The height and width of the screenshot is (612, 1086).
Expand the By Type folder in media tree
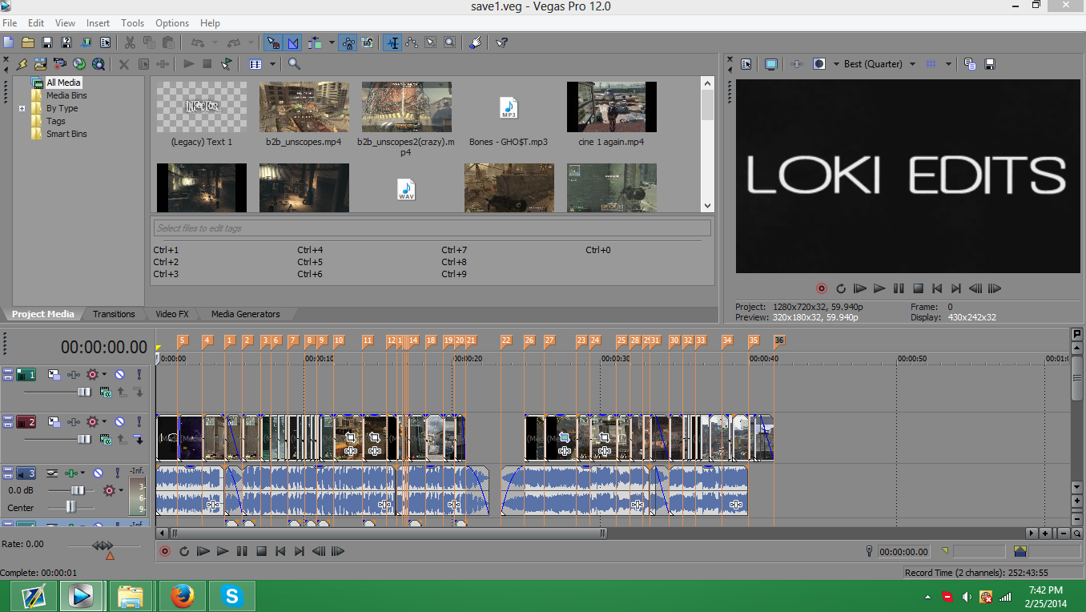[22, 108]
